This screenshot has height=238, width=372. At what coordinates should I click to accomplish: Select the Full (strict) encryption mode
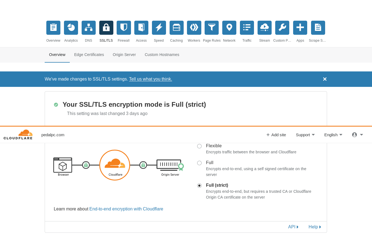coord(199,186)
